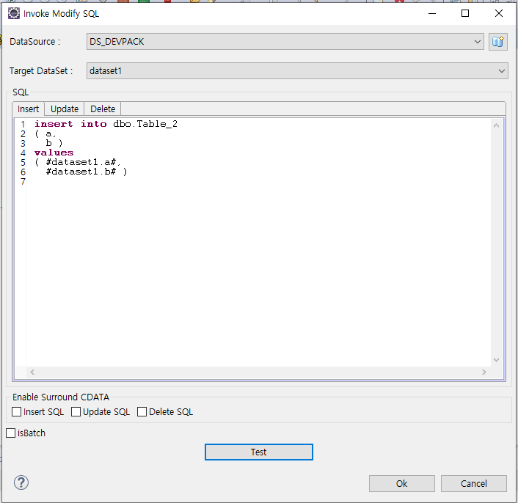The height and width of the screenshot is (503, 518).
Task: Open the help question mark icon
Action: click(21, 482)
